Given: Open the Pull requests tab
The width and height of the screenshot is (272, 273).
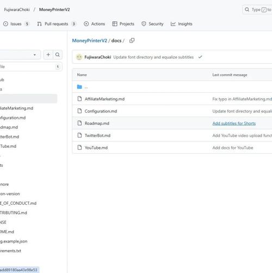Looking at the screenshot, I should click(57, 24).
